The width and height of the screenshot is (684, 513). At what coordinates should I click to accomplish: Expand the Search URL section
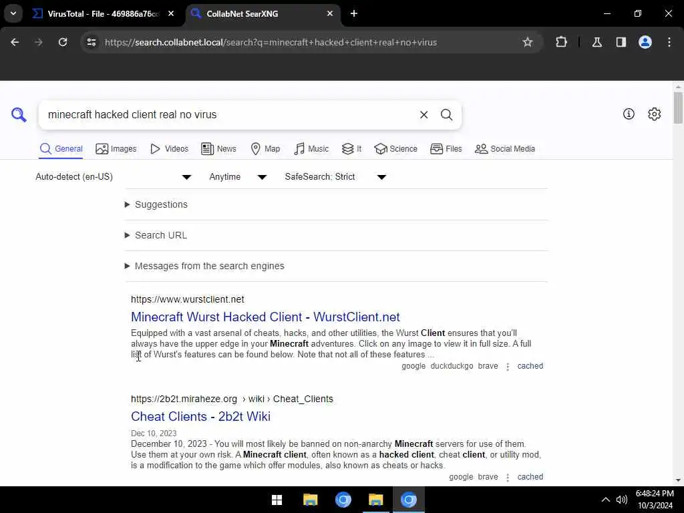pos(156,235)
